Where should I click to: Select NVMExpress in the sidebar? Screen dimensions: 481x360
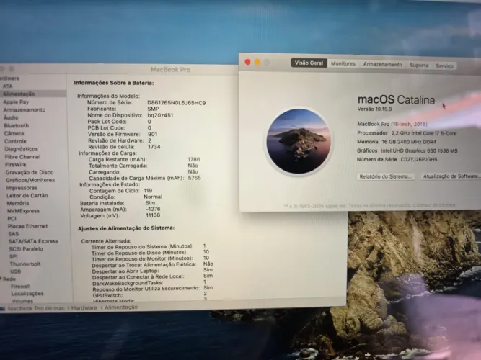(x=23, y=211)
